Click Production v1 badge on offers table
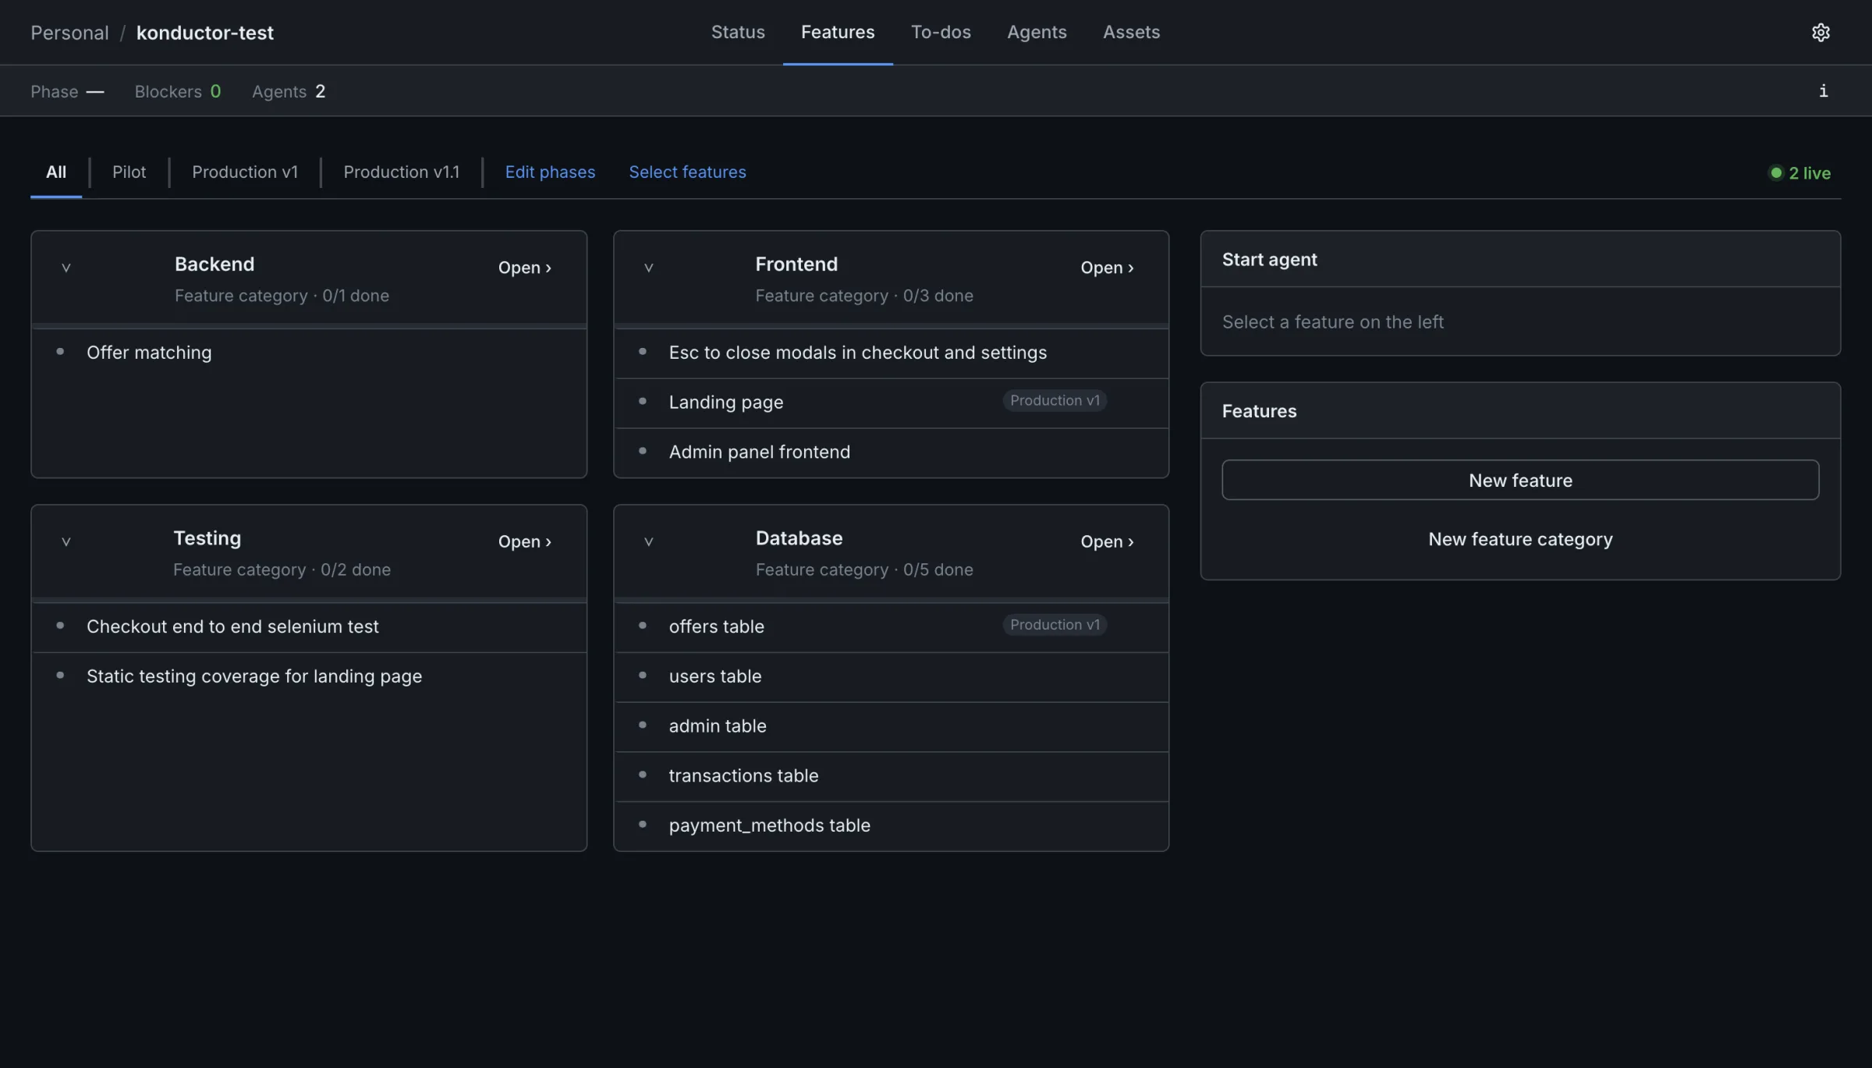This screenshot has height=1068, width=1872. click(1055, 625)
